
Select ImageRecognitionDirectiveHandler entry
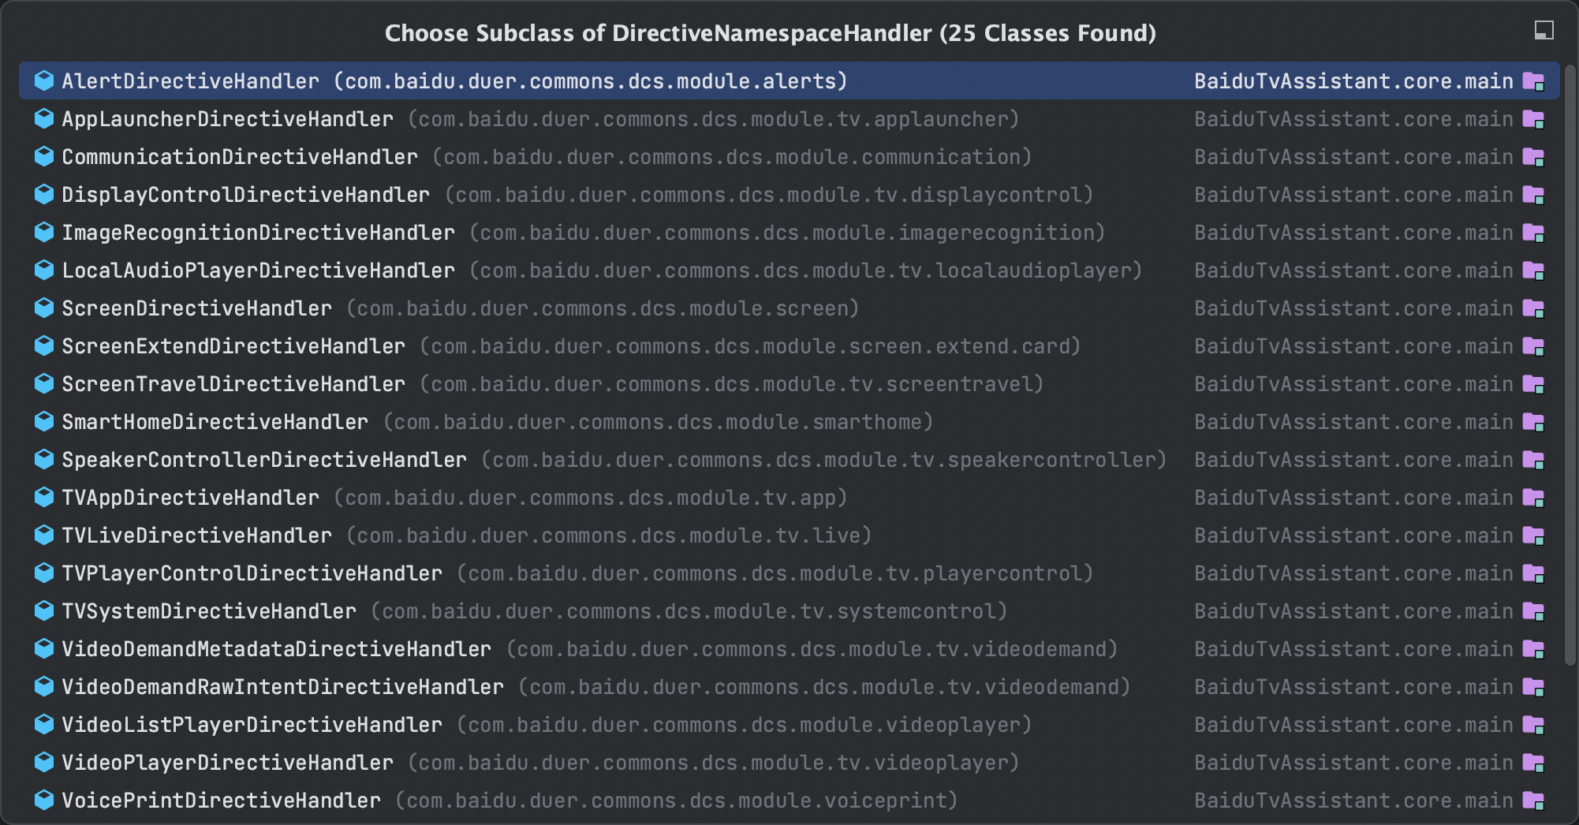[258, 233]
